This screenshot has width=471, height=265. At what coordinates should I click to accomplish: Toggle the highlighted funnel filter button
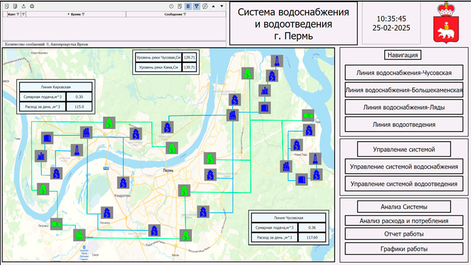pyautogui.click(x=196, y=6)
